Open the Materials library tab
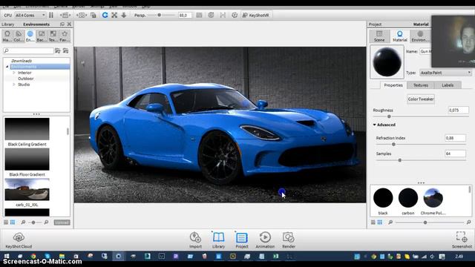 point(7,36)
